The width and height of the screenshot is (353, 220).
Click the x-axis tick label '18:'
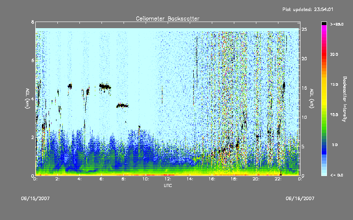click(x=234, y=179)
